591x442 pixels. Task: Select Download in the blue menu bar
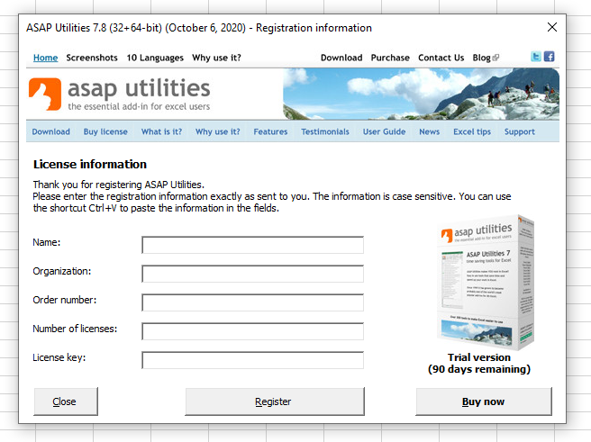pyautogui.click(x=50, y=131)
